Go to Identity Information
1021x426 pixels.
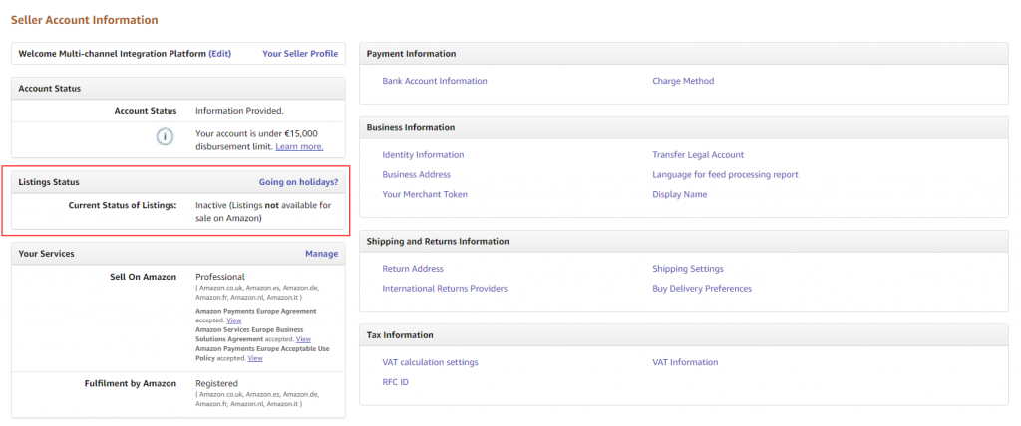[x=423, y=155]
